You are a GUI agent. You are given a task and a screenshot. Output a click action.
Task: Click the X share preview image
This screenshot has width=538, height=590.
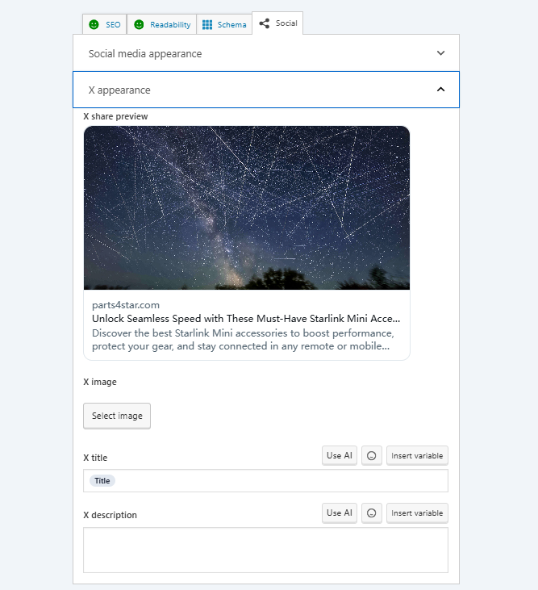247,207
